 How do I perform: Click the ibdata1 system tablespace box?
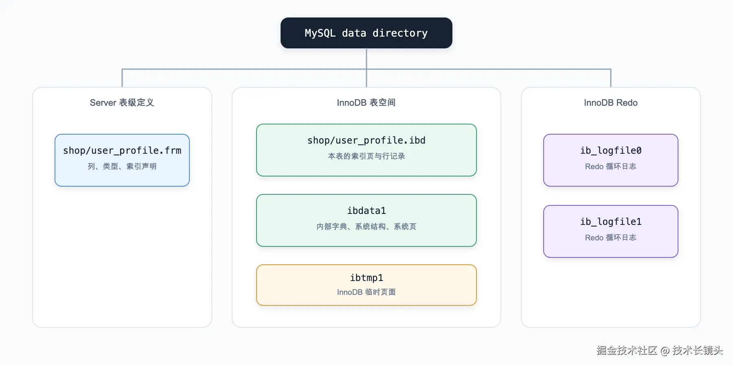[366, 220]
